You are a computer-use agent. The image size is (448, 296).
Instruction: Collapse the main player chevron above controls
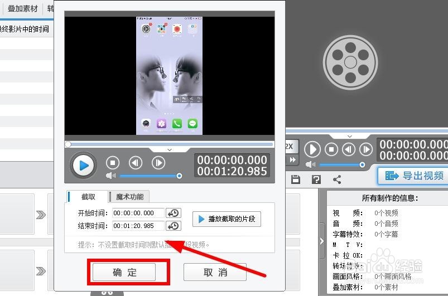point(350,137)
